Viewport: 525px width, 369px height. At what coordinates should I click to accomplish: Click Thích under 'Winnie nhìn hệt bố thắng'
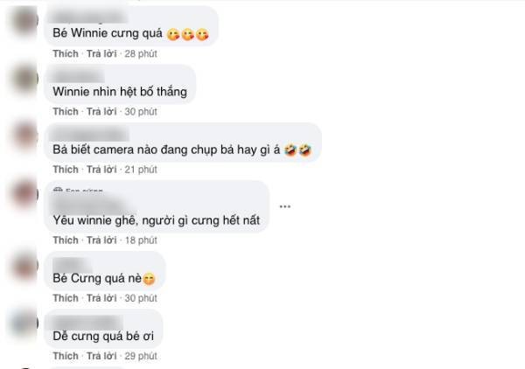[66, 111]
